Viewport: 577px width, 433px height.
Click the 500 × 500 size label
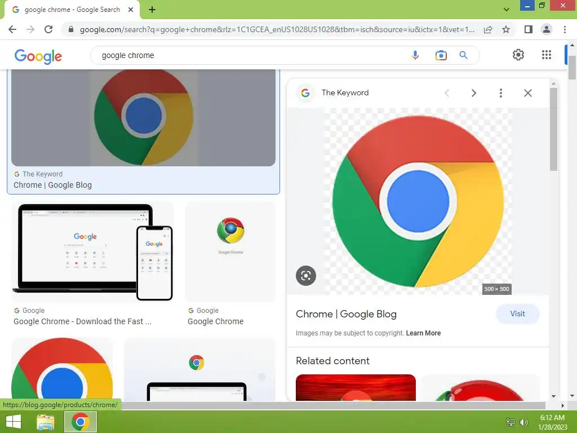point(497,289)
